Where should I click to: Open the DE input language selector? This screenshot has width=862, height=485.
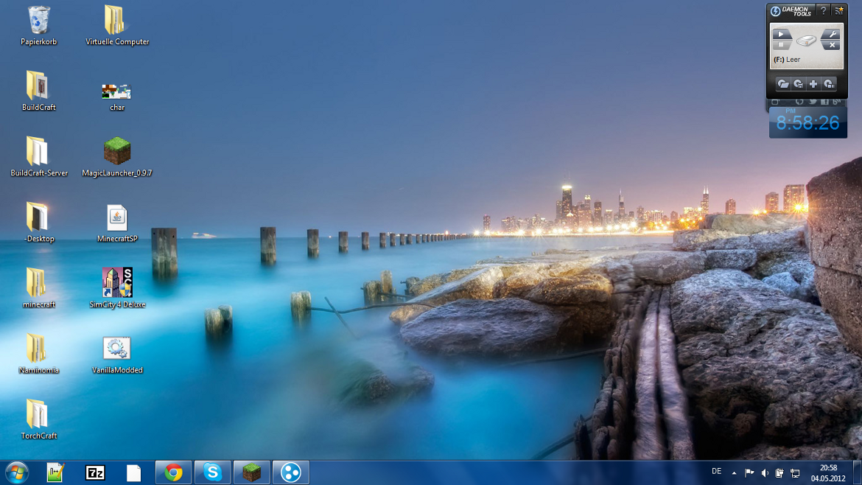point(716,472)
